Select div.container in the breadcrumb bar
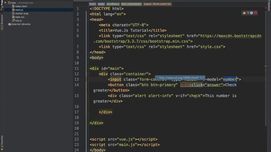Screen dimensions: 271x152 pyautogui.click(x=131, y=4)
